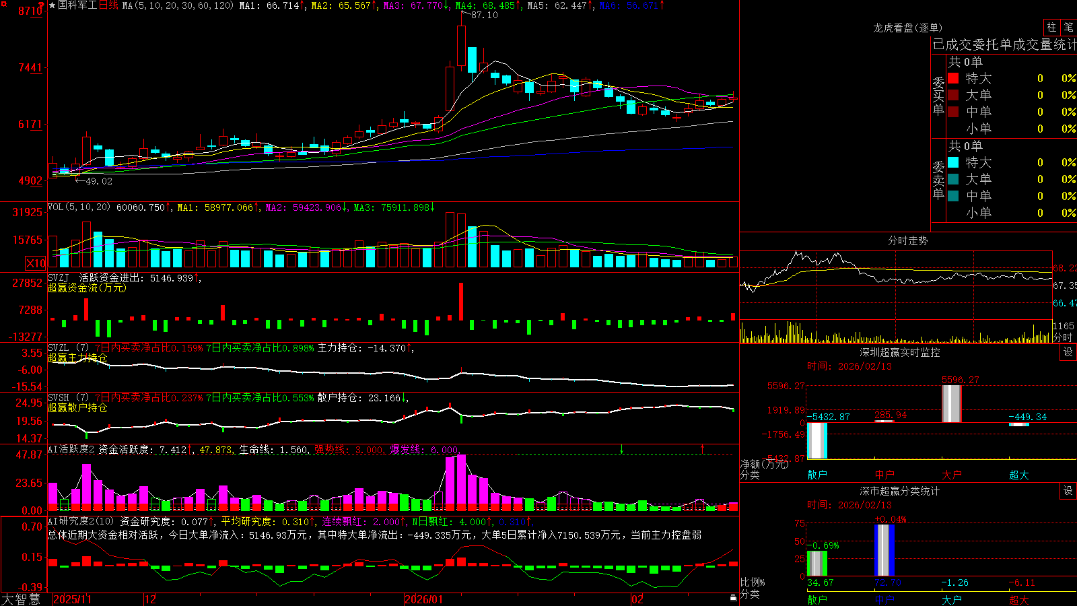
Task: Open MA(5,10,20,30,60,120) indicator parameters
Action: (178, 5)
